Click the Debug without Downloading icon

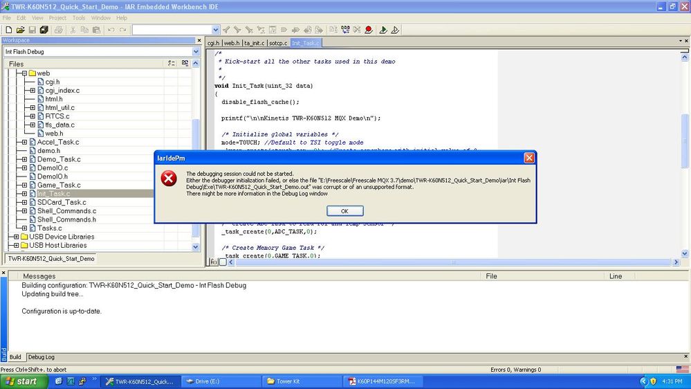point(395,30)
